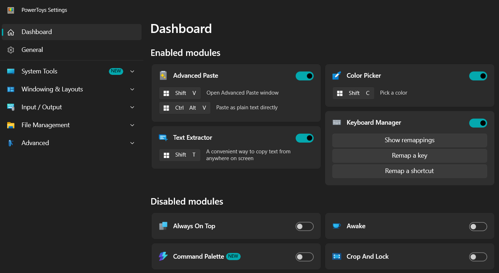Image resolution: width=499 pixels, height=273 pixels.
Task: Click the Remap a key button
Action: (410, 155)
